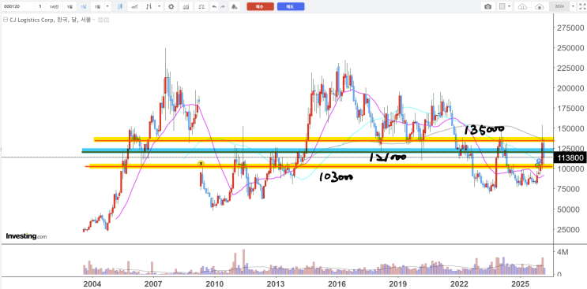Save chart layout to cloud
The image size is (587, 289).
tap(540, 6)
